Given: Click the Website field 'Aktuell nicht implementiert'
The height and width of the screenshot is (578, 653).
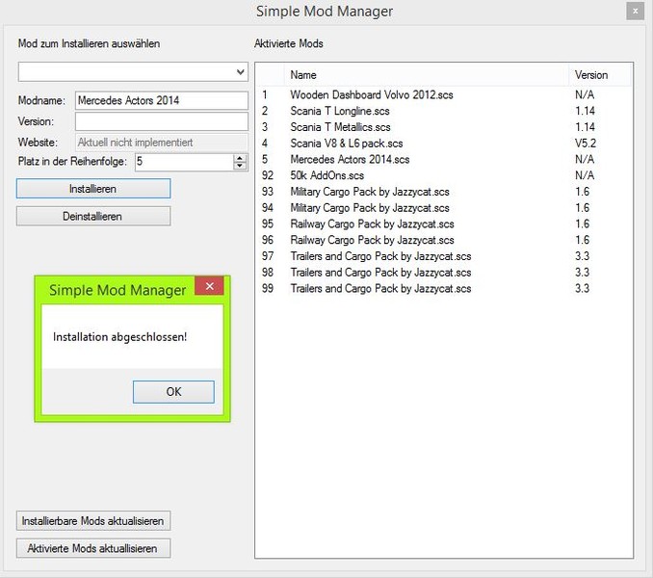Looking at the screenshot, I should point(162,143).
